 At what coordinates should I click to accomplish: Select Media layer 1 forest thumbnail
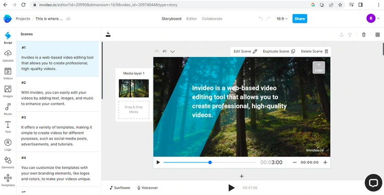pyautogui.click(x=133, y=88)
